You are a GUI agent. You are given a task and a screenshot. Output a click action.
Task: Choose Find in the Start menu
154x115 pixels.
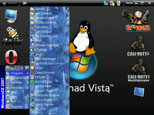[x=17, y=92]
